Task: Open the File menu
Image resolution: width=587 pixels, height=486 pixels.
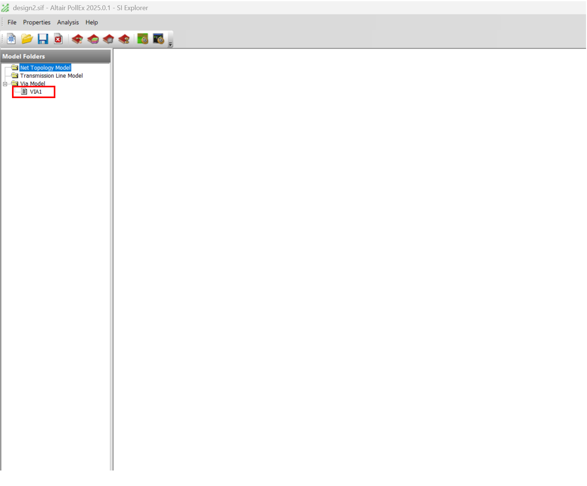Action: pyautogui.click(x=12, y=22)
